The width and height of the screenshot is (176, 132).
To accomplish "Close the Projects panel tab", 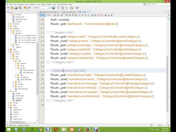I will pos(14,12).
